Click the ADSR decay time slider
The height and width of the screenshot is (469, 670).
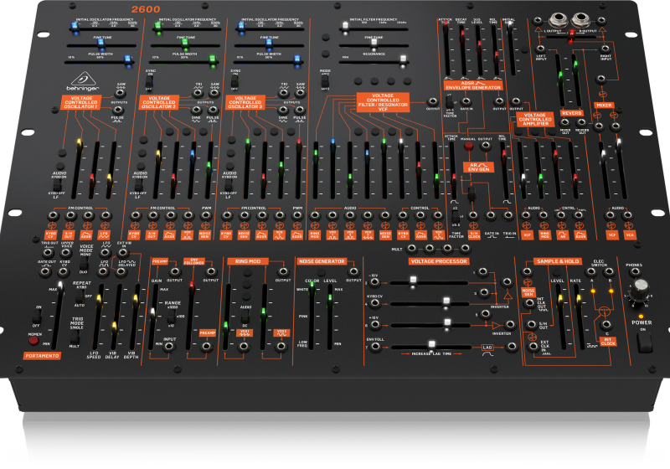(x=463, y=50)
